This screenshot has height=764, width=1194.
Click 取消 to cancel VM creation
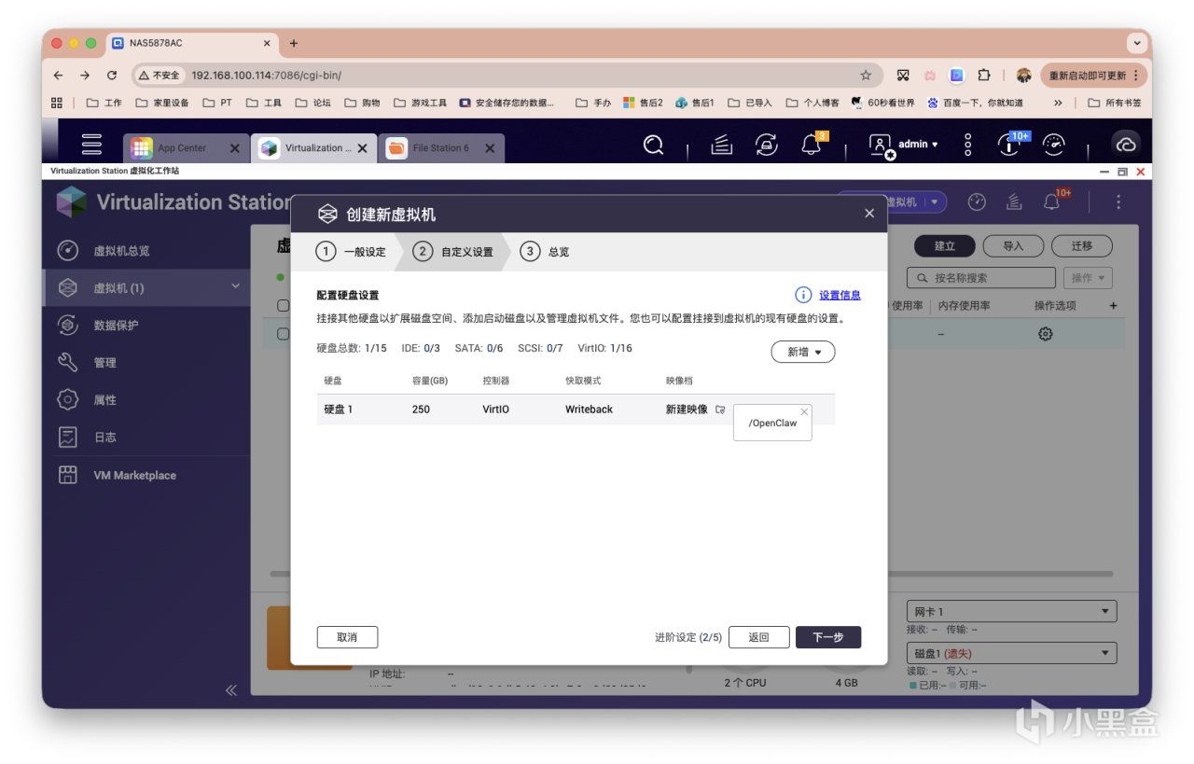tap(347, 637)
